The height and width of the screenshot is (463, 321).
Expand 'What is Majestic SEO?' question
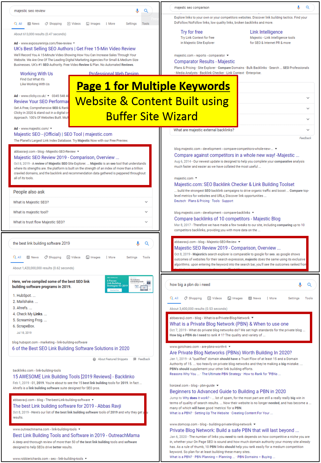click(x=81, y=202)
